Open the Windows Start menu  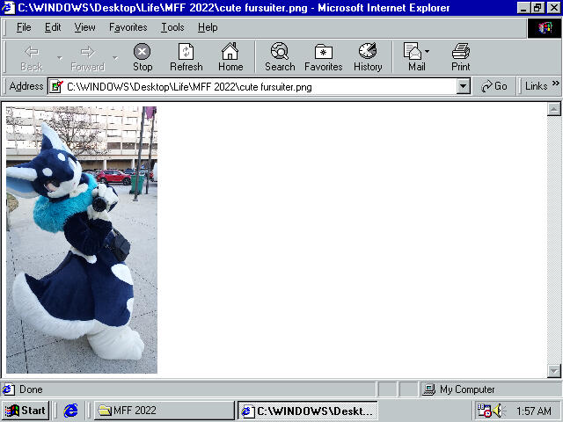pos(26,411)
